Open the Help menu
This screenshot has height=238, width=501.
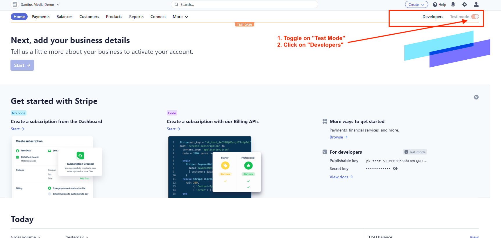(439, 4)
